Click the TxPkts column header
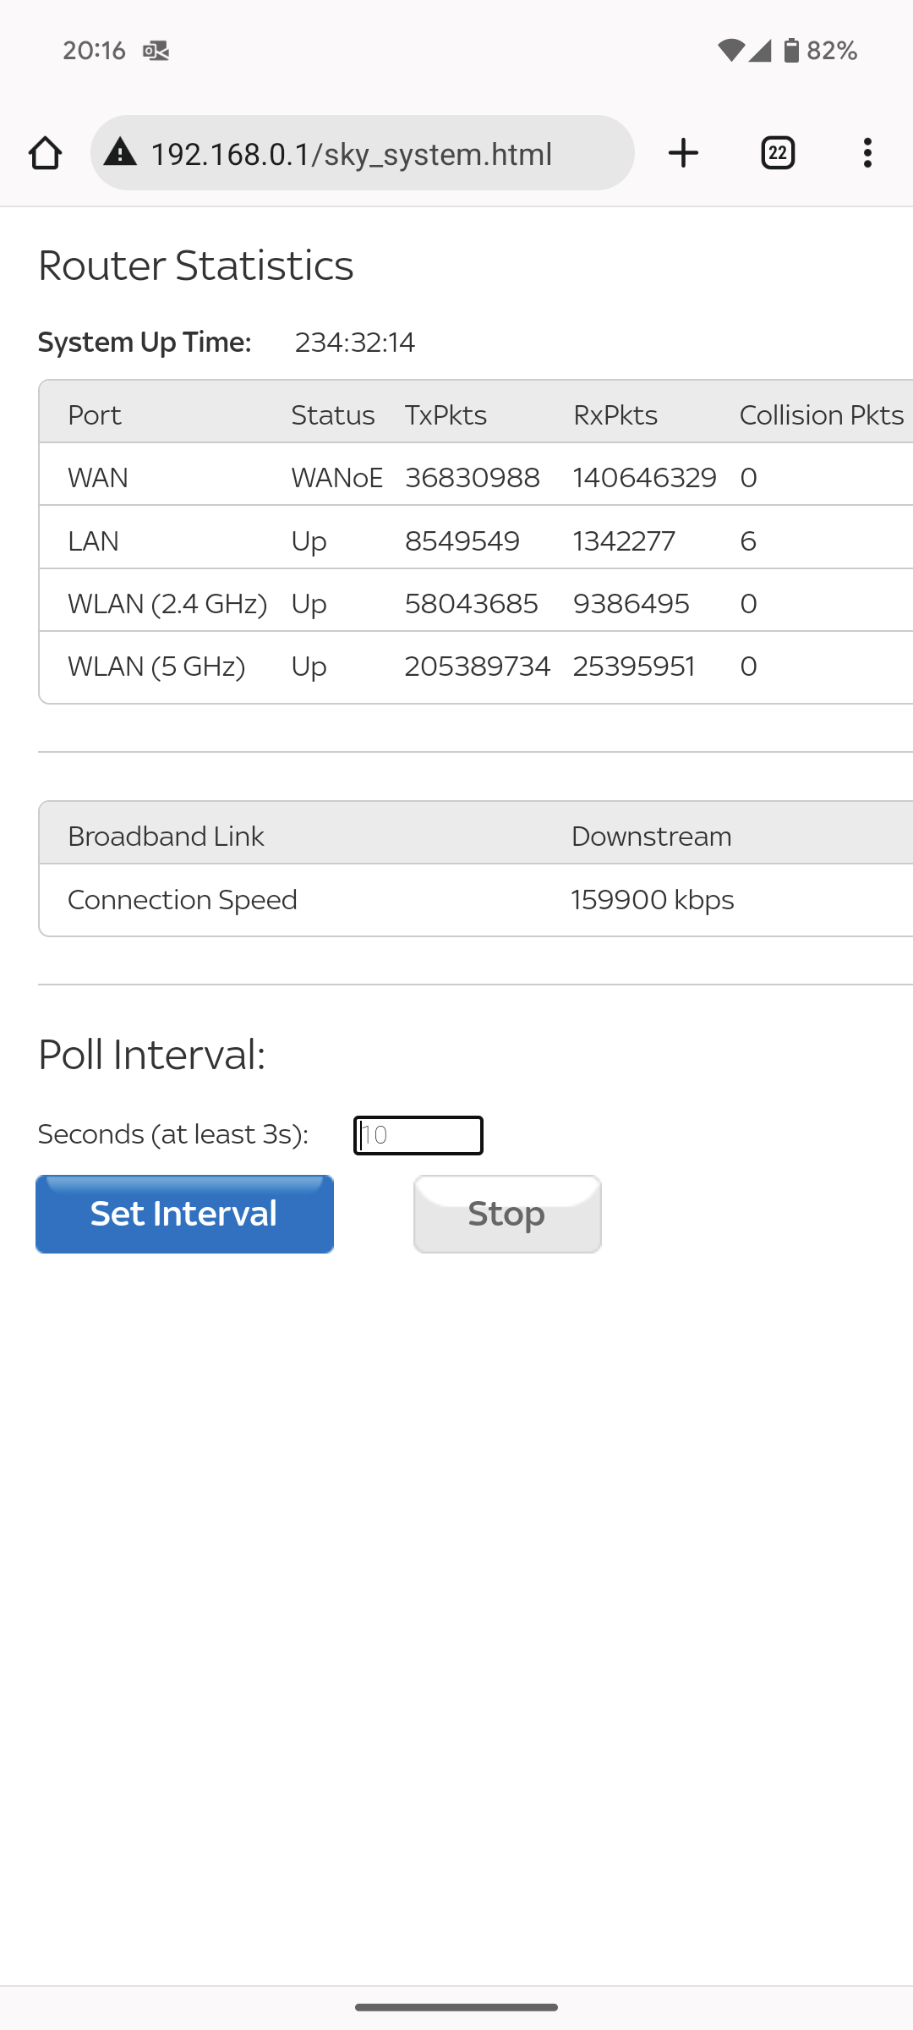The height and width of the screenshot is (2030, 913). pyautogui.click(x=446, y=415)
